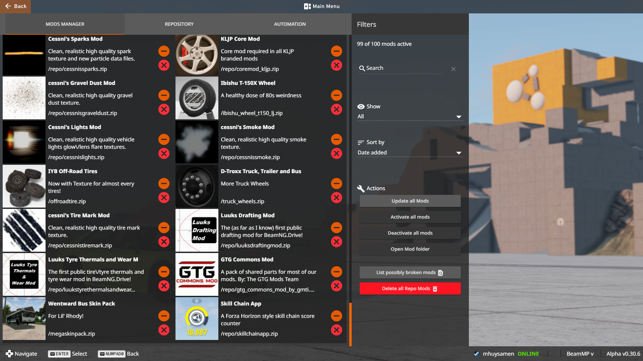Image resolution: width=643 pixels, height=361 pixels.
Task: Delete Cessni's Lights Mod
Action: [164, 153]
